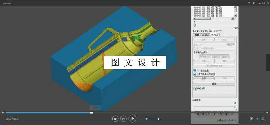Click the 动画速度 speed slider handle

(x=234, y=107)
